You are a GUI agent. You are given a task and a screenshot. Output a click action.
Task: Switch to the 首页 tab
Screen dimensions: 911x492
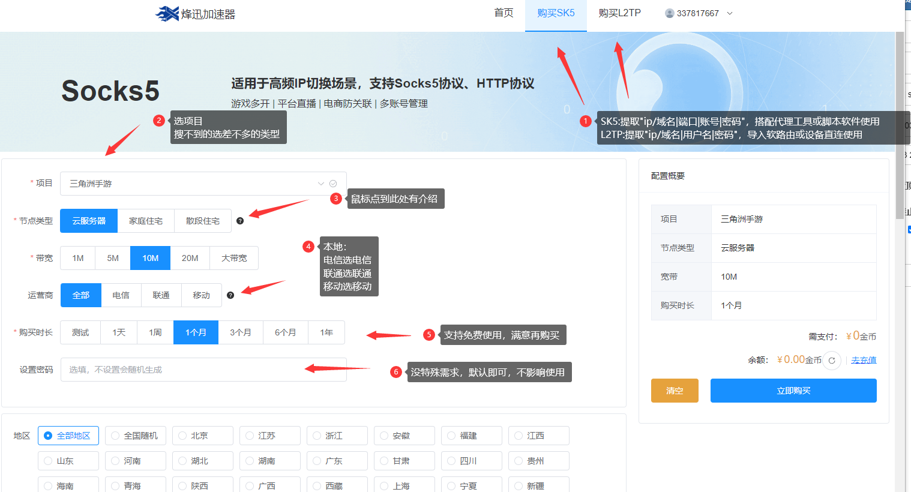[x=504, y=13]
